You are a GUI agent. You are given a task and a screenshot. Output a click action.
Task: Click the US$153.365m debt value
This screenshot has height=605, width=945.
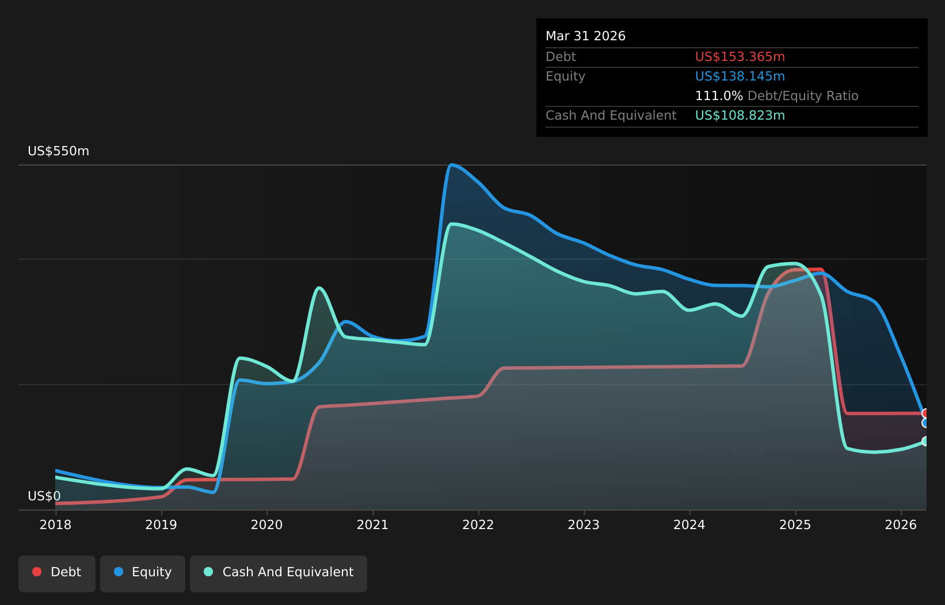pyautogui.click(x=740, y=57)
